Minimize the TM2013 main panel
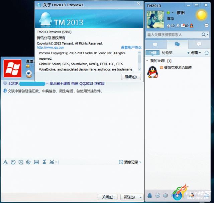 click(188, 5)
